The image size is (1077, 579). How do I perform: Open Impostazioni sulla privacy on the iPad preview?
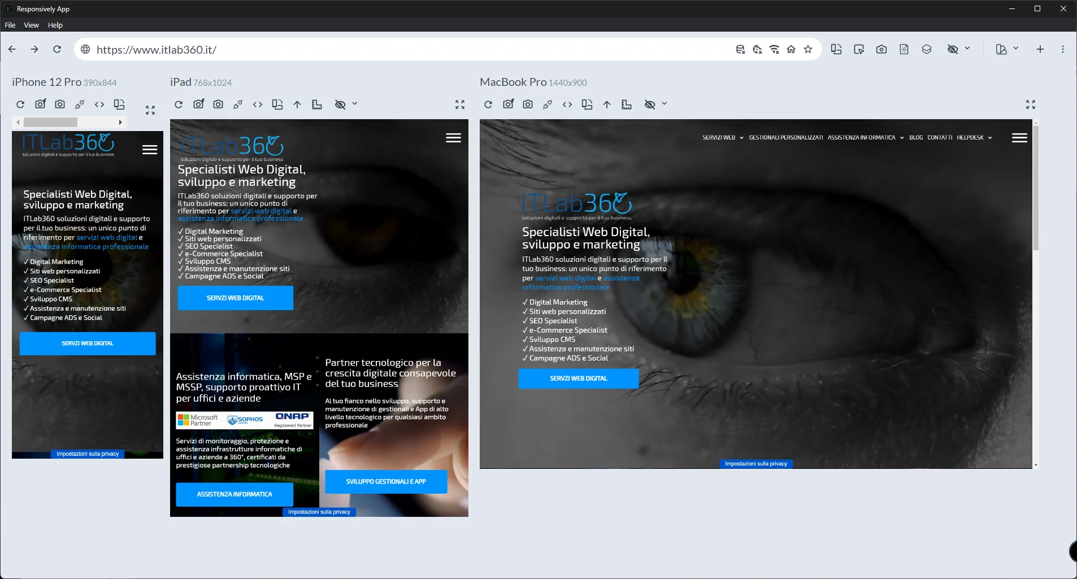319,512
